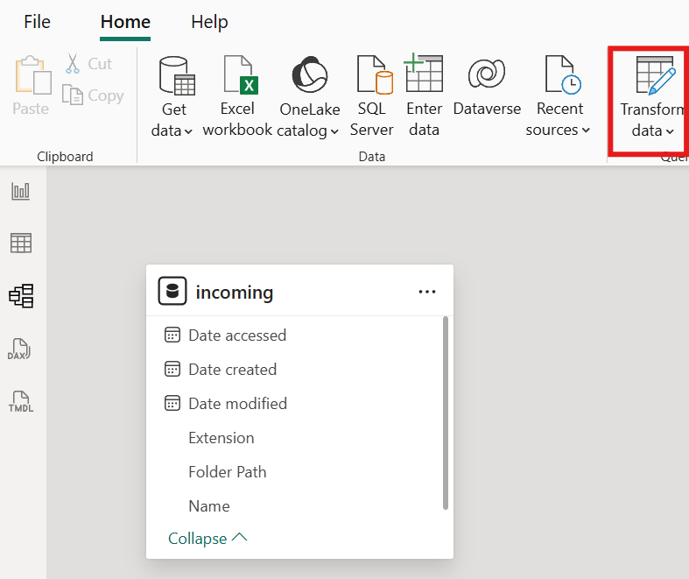Click the incoming table database icon
The image size is (689, 579).
[172, 291]
